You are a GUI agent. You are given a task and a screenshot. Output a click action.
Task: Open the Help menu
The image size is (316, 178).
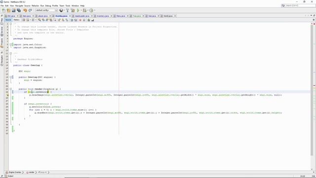click(82, 5)
